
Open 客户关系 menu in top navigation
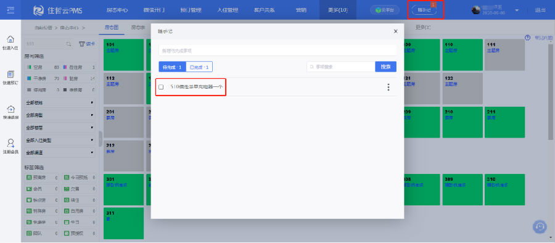265,10
